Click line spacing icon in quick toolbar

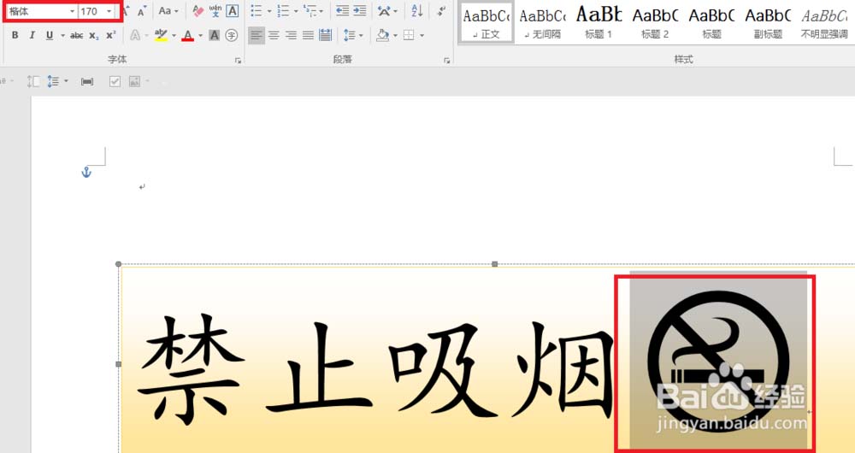(x=53, y=82)
